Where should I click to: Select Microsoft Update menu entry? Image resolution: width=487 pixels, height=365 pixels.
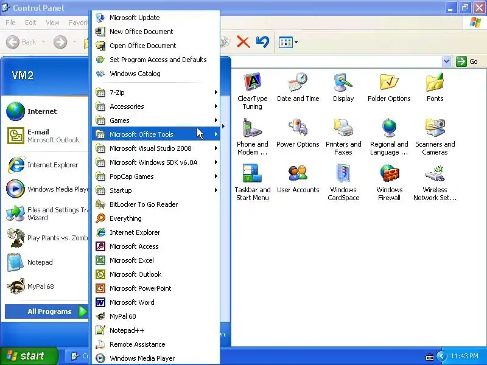pyautogui.click(x=156, y=18)
